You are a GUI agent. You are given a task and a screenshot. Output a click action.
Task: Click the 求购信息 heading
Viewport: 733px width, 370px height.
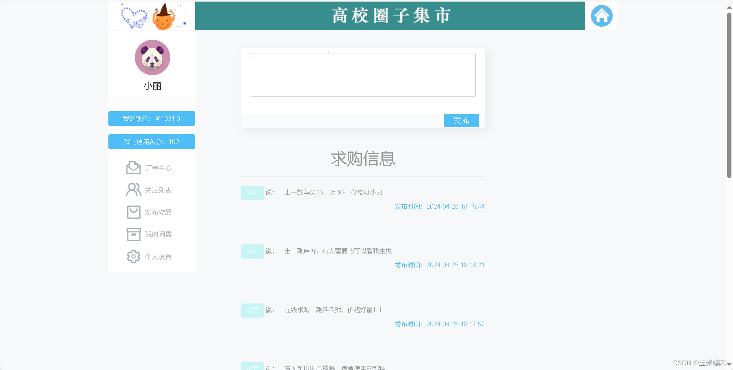pyautogui.click(x=363, y=159)
